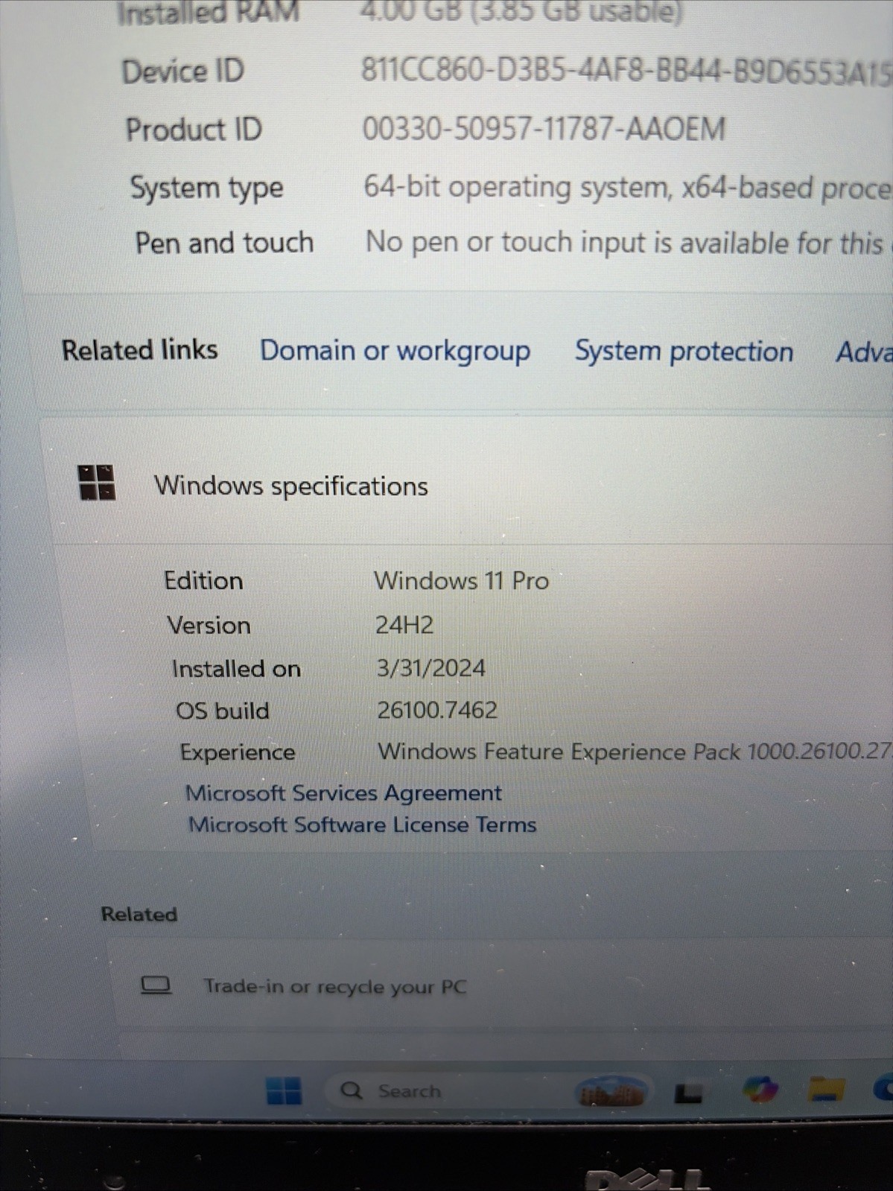Click the Product ID label

click(194, 130)
